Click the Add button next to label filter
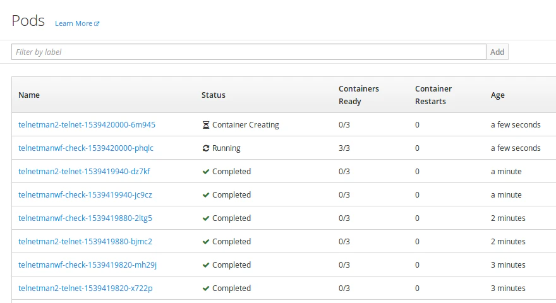556x303 pixels. click(x=497, y=52)
